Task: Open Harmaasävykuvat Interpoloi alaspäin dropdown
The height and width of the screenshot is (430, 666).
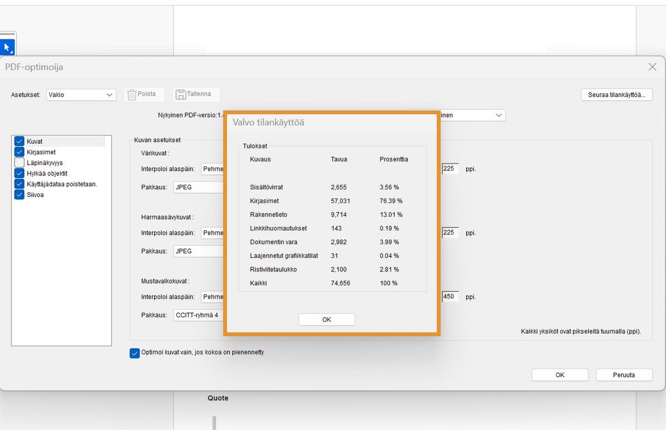Action: (212, 233)
